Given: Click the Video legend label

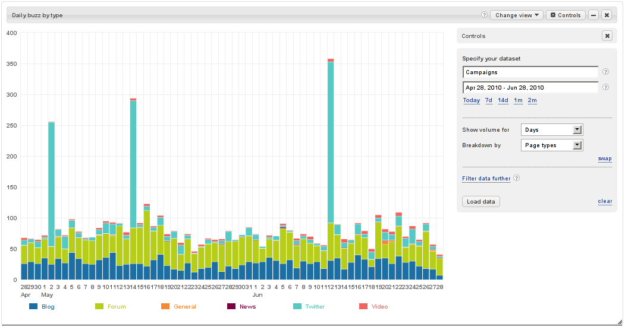Looking at the screenshot, I should coord(379,306).
